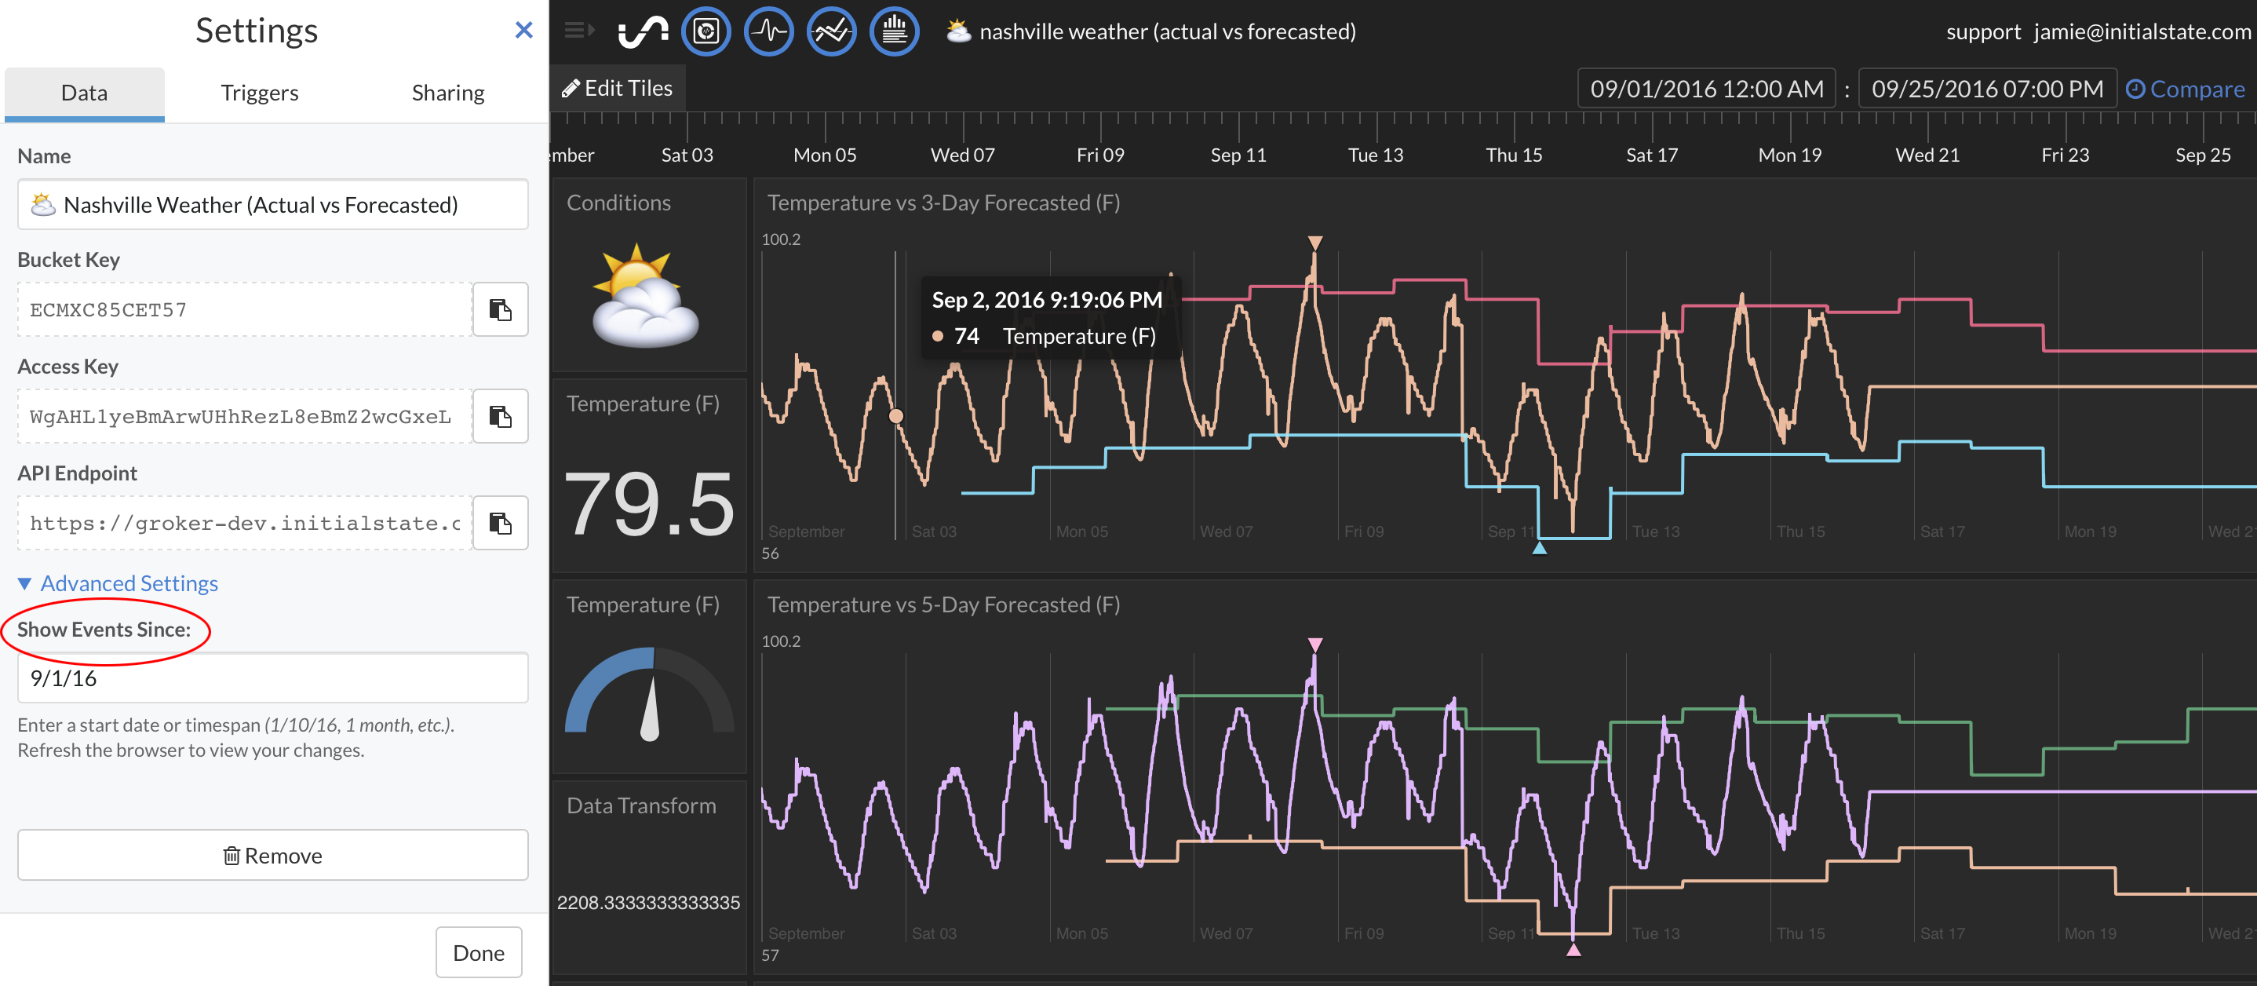Close the Settings panel
Image resolution: width=2257 pixels, height=986 pixels.
(x=523, y=31)
